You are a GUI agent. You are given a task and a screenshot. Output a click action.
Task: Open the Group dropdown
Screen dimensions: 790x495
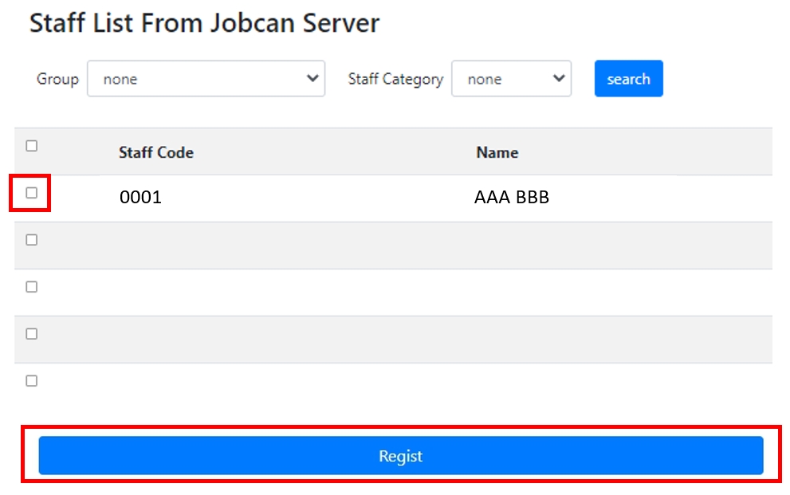206,79
